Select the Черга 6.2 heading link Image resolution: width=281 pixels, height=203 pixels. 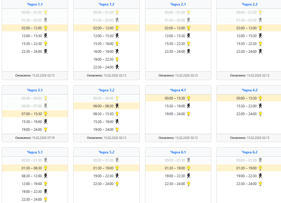coord(250,152)
